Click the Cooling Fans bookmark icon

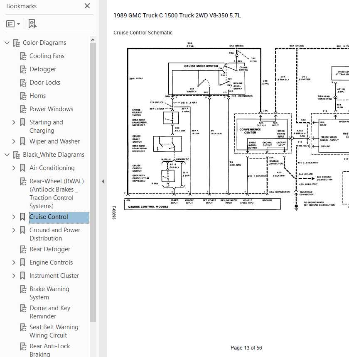pyautogui.click(x=23, y=56)
